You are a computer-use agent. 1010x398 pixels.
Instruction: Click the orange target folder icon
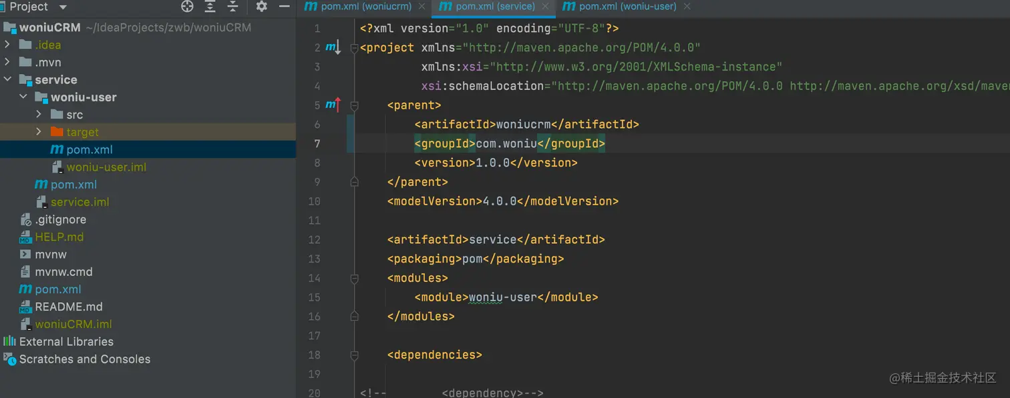tap(57, 132)
